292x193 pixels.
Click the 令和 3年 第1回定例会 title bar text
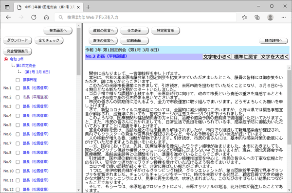tap(122, 50)
